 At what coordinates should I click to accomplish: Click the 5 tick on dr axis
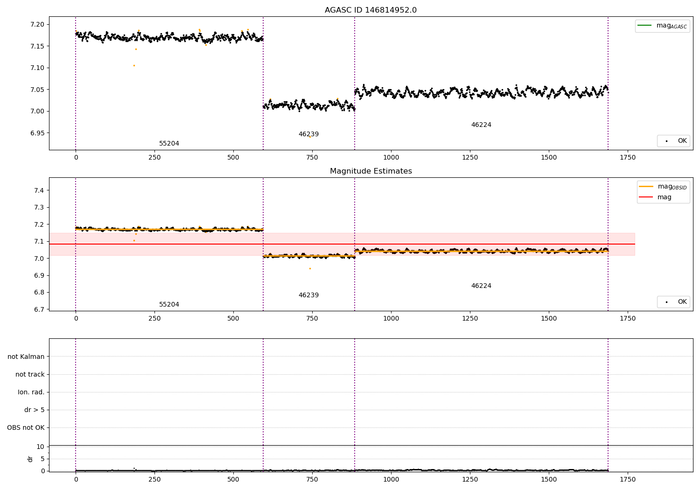[x=42, y=459]
